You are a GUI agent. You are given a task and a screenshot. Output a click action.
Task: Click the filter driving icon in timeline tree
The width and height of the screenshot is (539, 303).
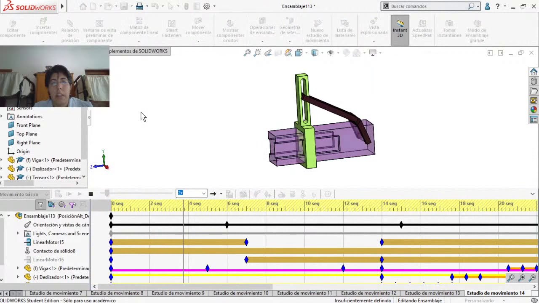click(62, 205)
